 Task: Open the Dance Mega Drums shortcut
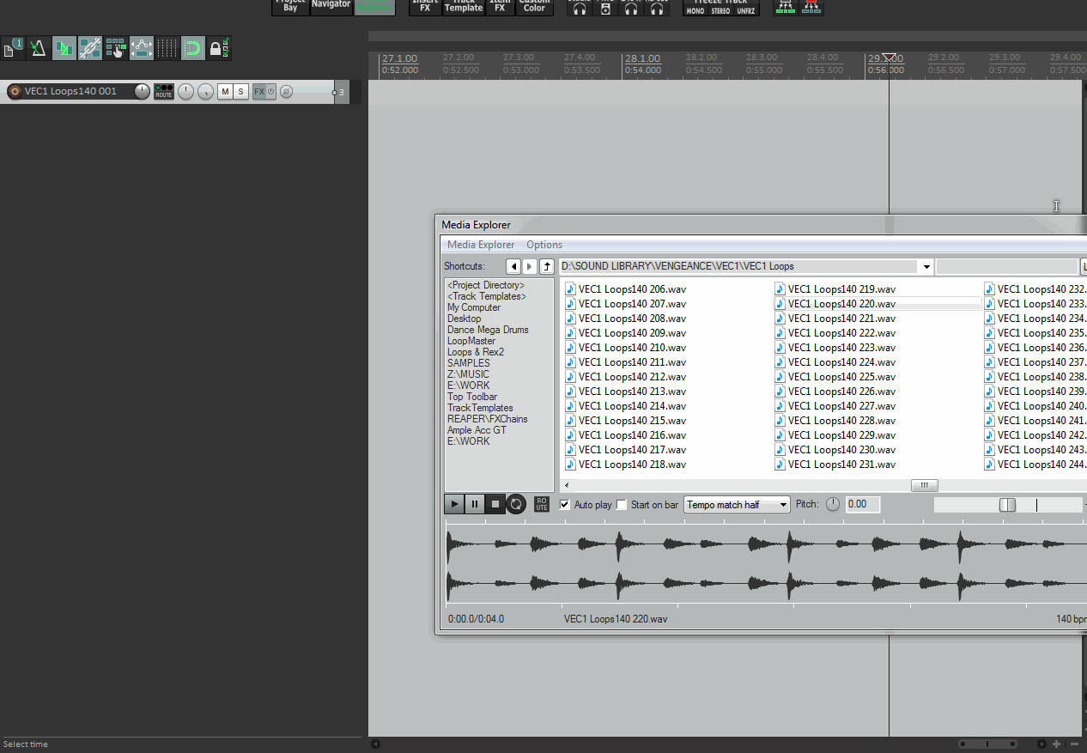[487, 330]
